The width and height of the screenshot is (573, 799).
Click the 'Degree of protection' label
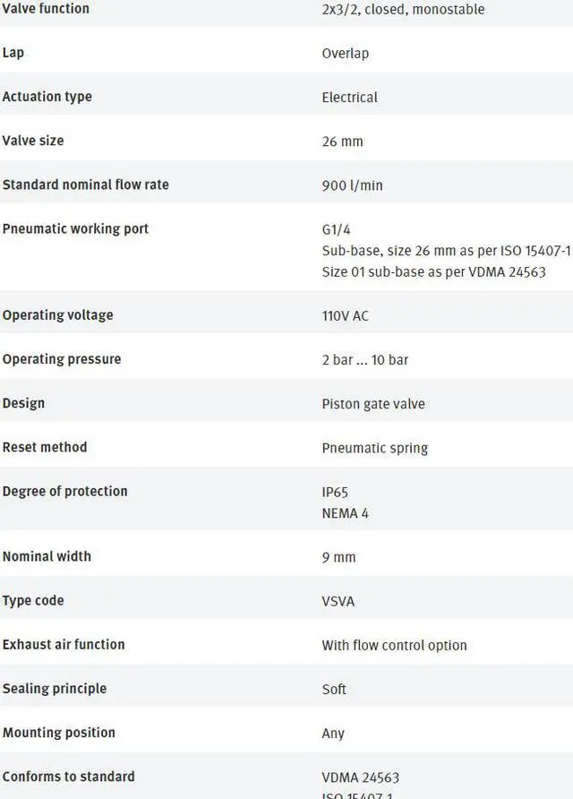click(x=64, y=491)
